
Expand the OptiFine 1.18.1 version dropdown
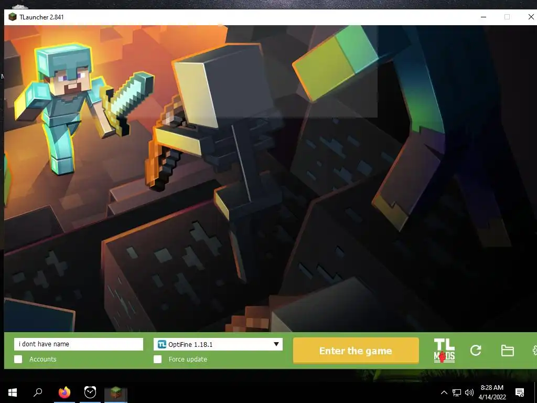pyautogui.click(x=218, y=344)
